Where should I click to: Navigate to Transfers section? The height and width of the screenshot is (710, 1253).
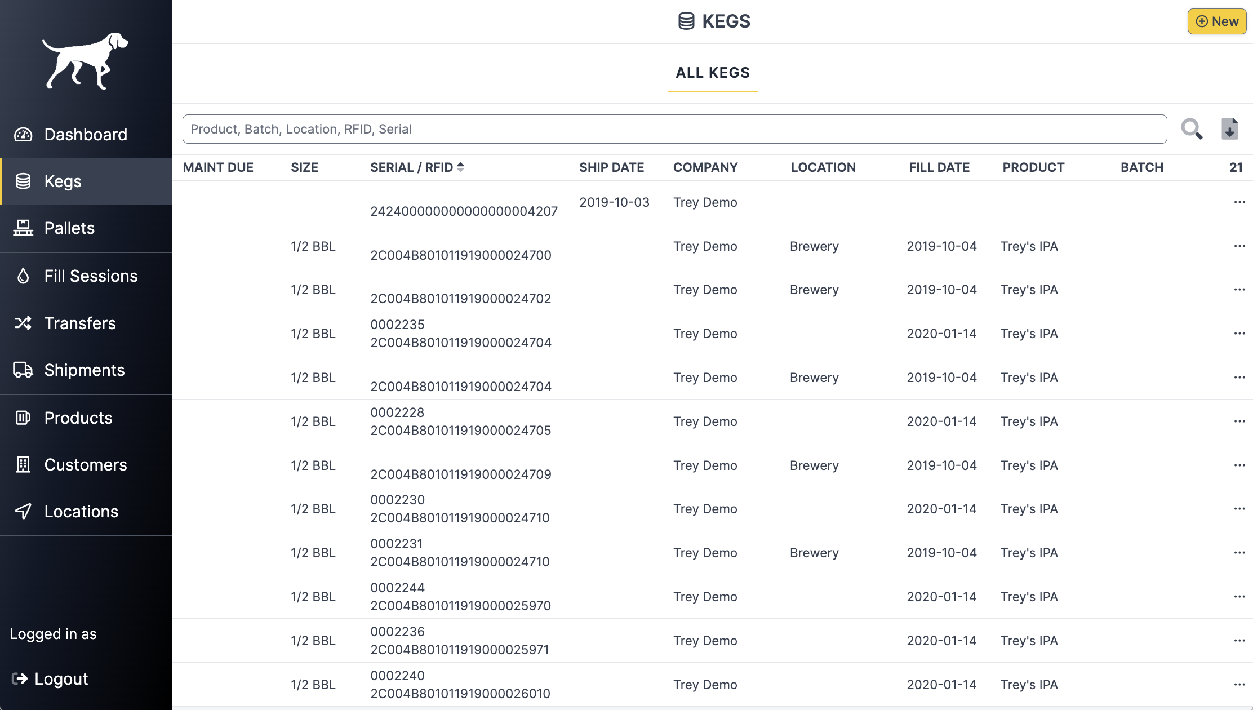tap(80, 323)
